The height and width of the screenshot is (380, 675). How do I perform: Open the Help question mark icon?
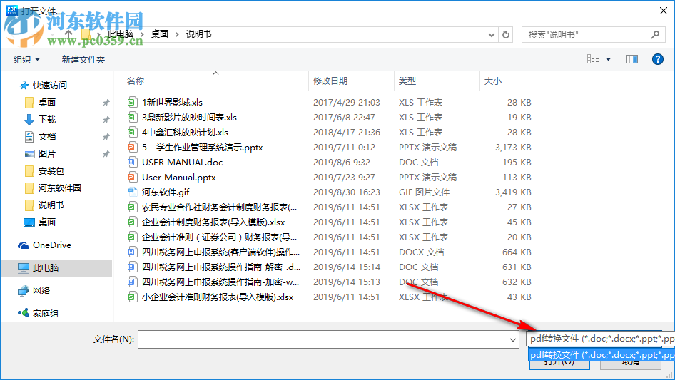[657, 59]
